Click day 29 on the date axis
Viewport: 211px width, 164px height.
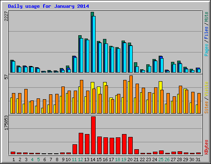pos(186,159)
